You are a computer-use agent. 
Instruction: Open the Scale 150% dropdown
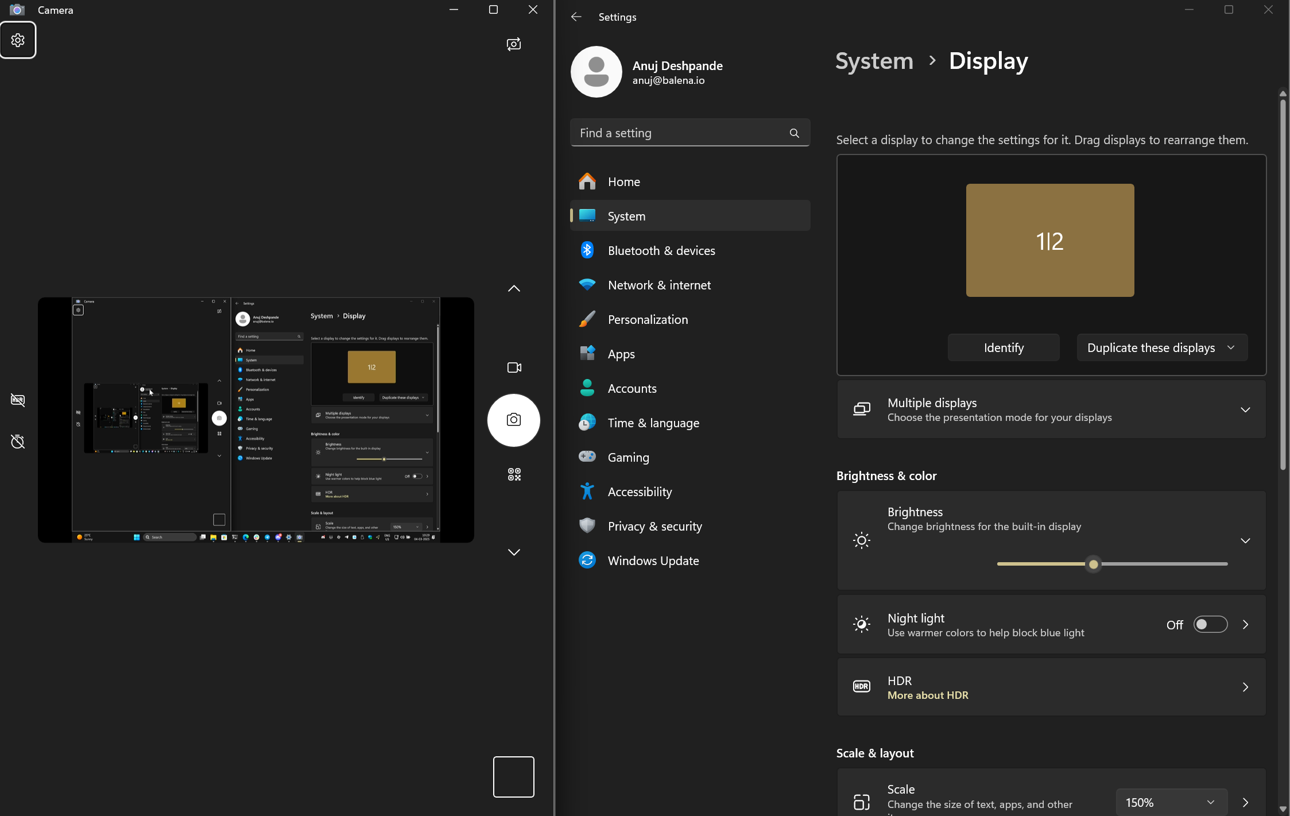(1171, 802)
